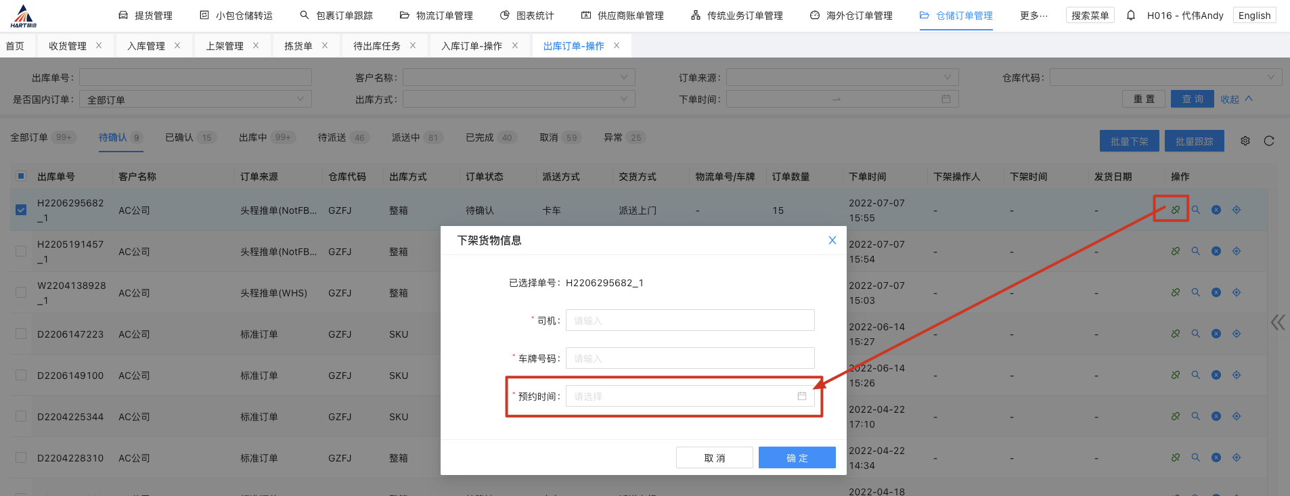The image size is (1290, 496).
Task: Open the 拣货单 page tab
Action: [x=298, y=46]
